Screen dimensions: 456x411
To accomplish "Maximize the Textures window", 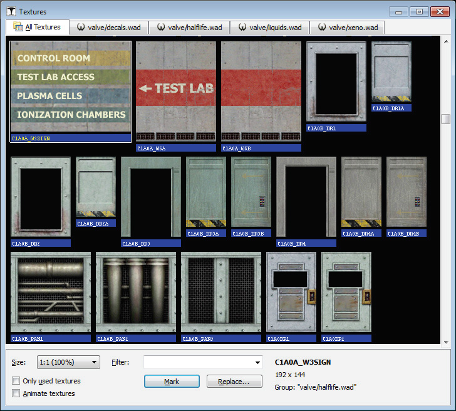I will click(x=419, y=12).
